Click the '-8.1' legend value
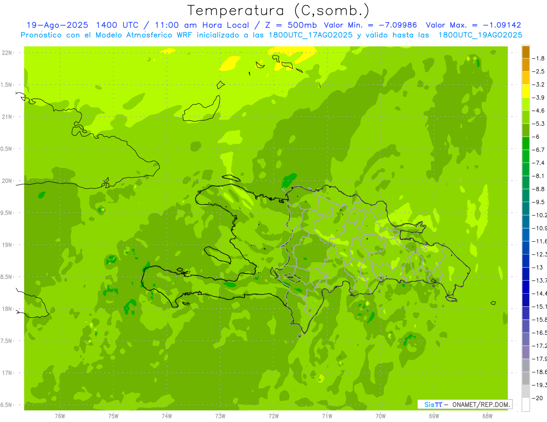The width and height of the screenshot is (547, 422). 539,176
